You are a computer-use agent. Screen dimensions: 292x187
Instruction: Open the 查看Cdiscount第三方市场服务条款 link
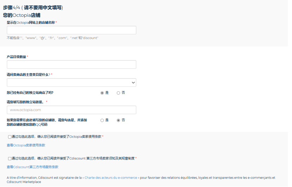[x=32, y=167]
